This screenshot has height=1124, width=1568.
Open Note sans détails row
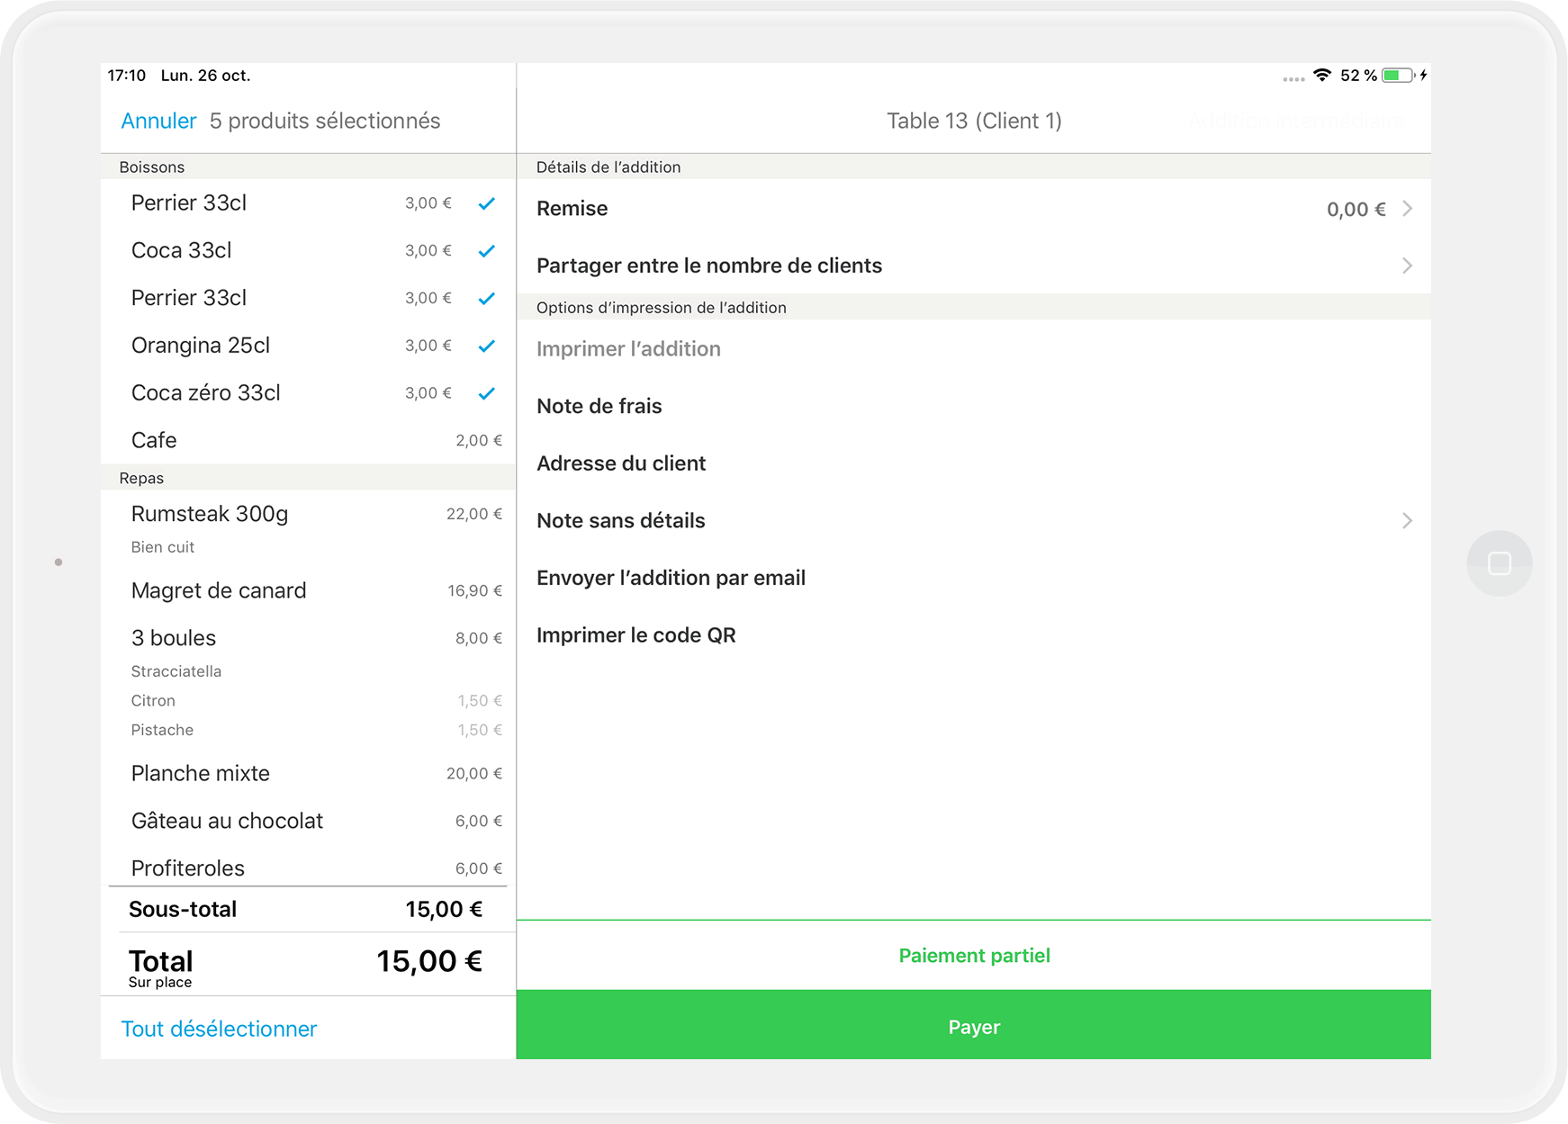974,521
